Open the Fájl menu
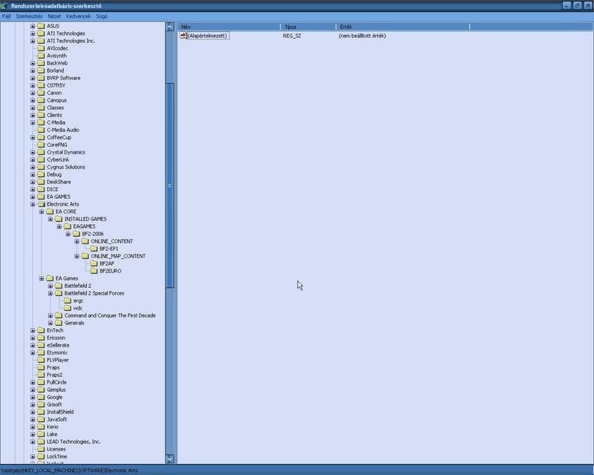 point(7,16)
